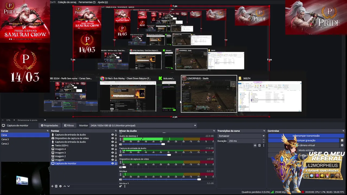Decrease transition duration with down stepper
347x195 pixels.
click(264, 142)
